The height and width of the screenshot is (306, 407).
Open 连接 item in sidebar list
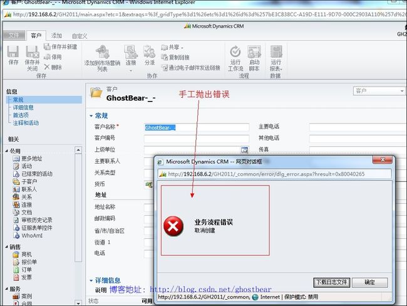[23, 204]
